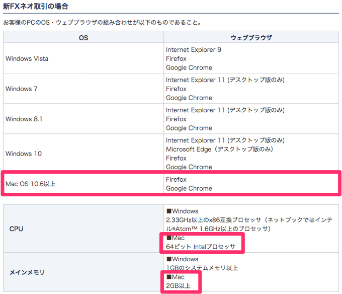Screen dimensions: 342x294
Task: Click the Windows 7 OS cell
Action: (22, 89)
